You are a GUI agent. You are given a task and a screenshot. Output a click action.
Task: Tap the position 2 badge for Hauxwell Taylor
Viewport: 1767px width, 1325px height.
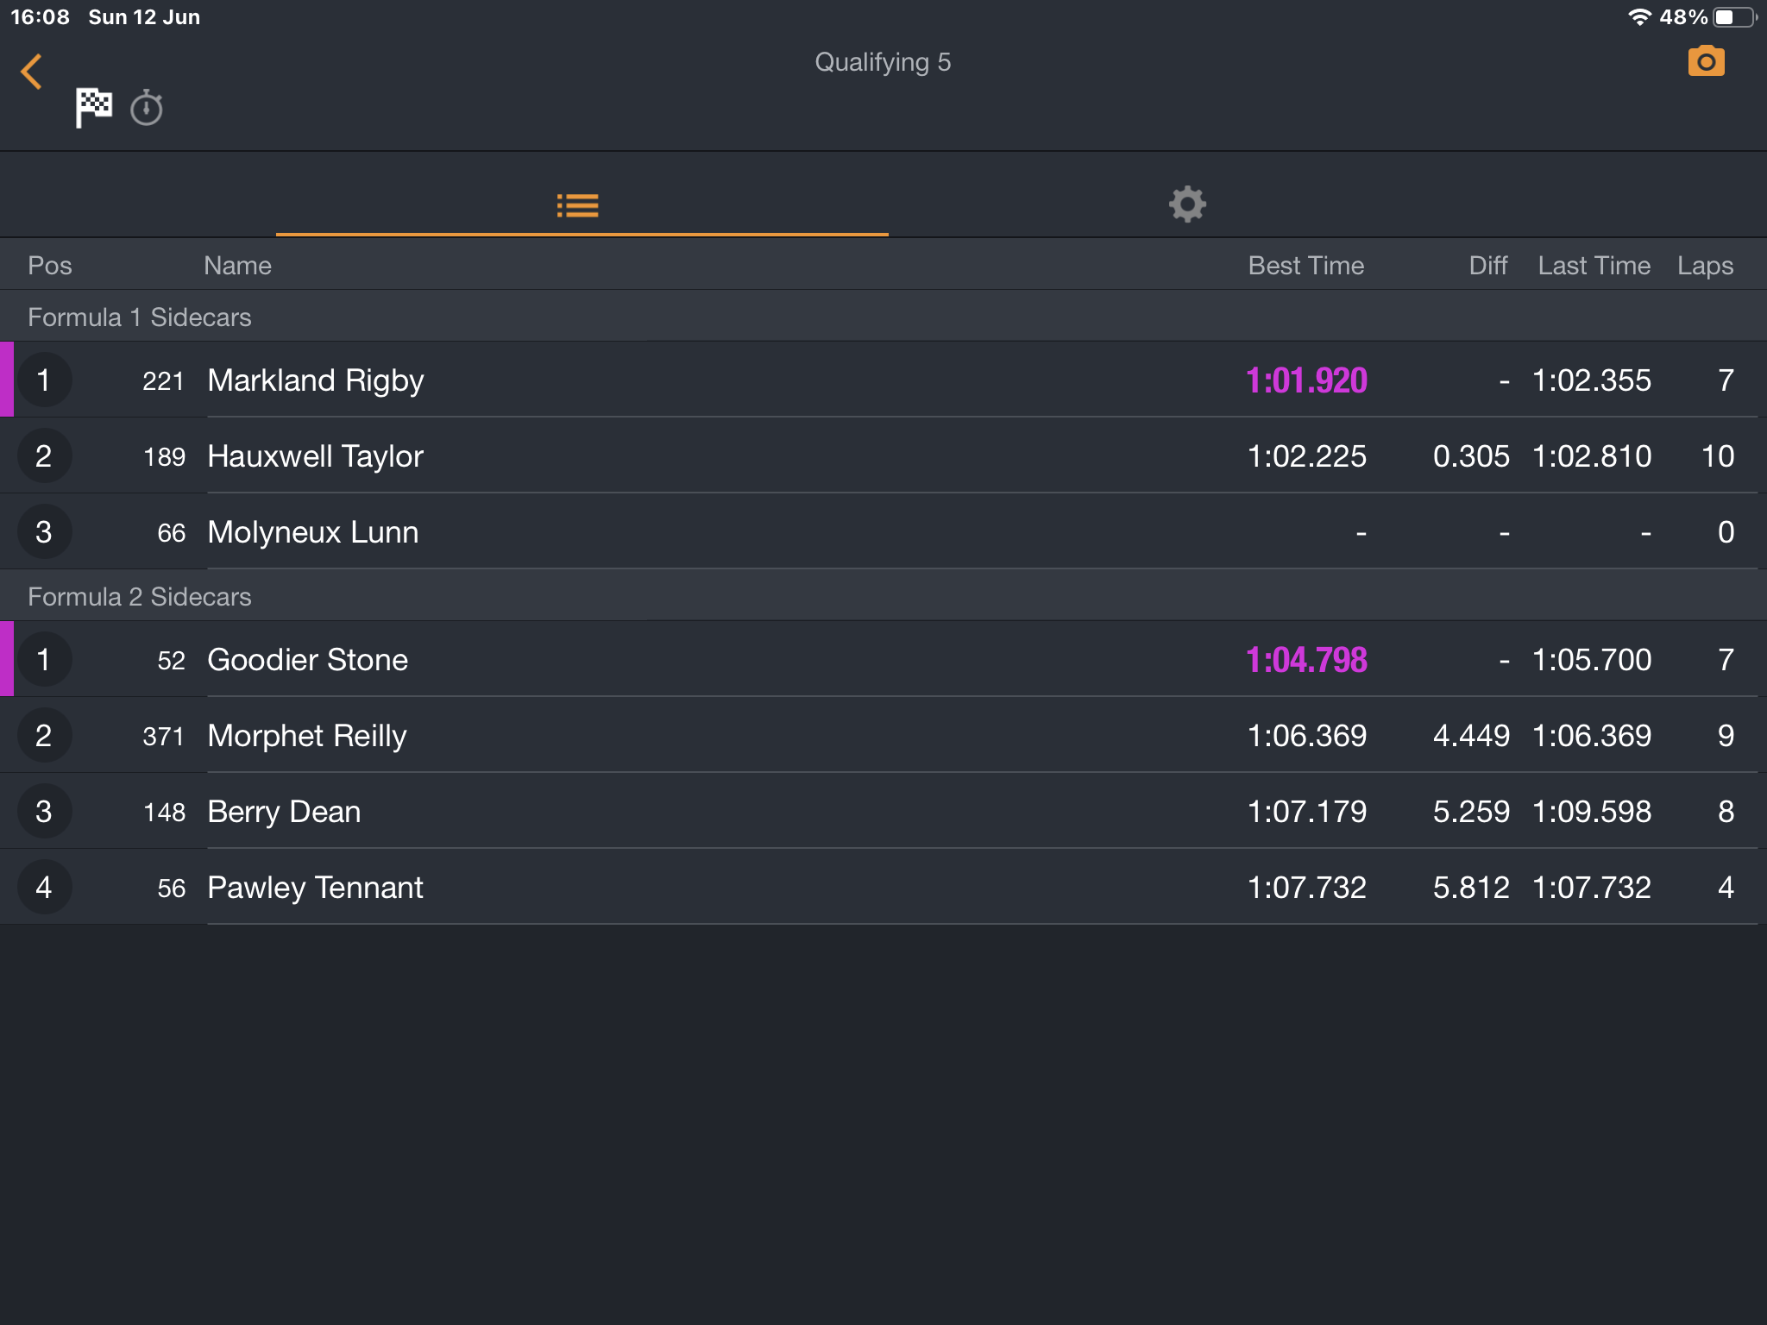coord(44,455)
